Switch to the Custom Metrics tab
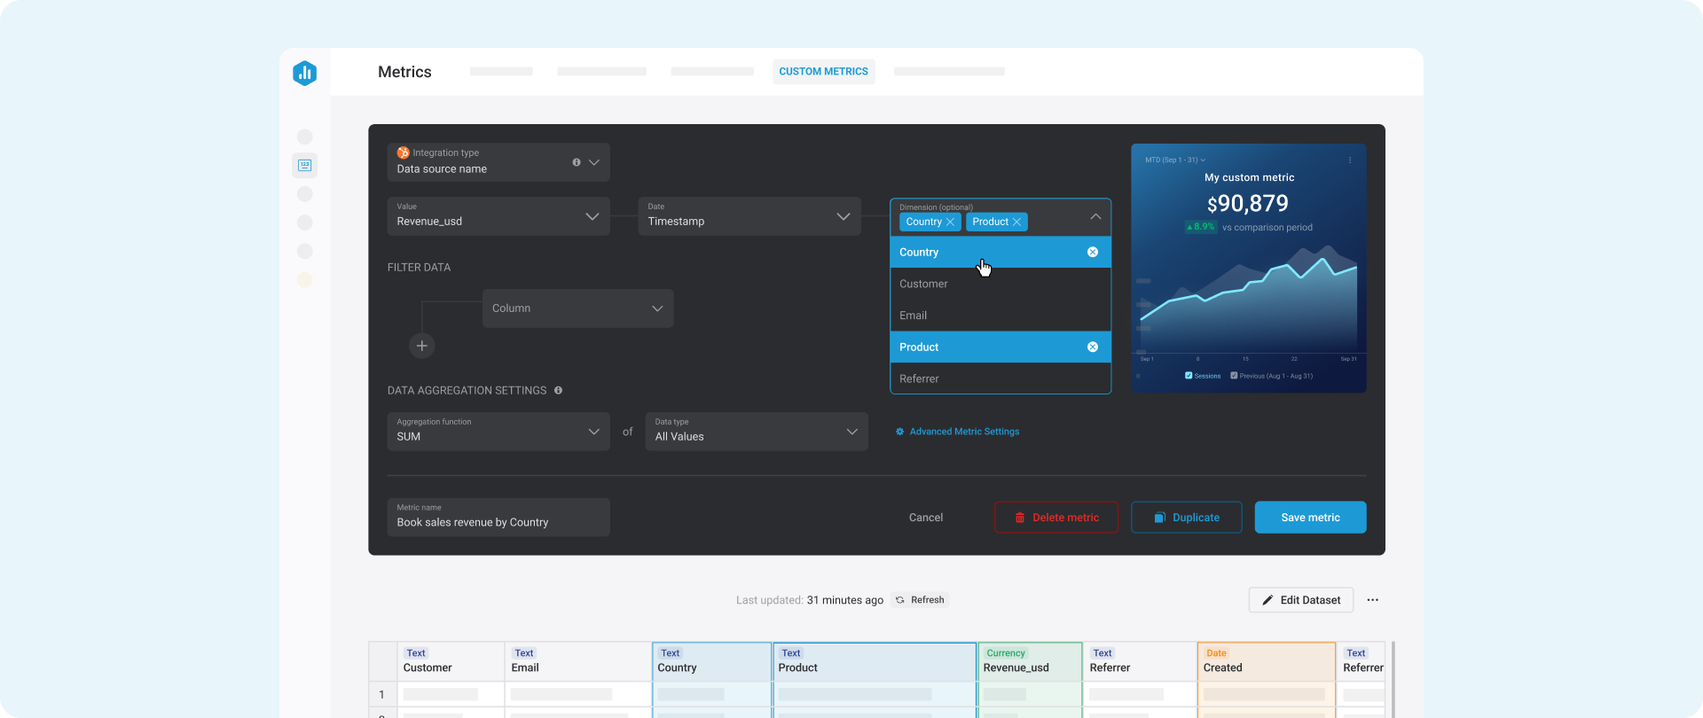The width and height of the screenshot is (1703, 718). pos(823,72)
